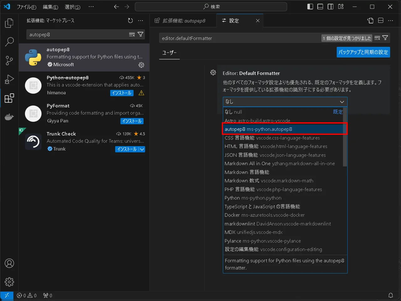Toggle secondary side bar layout
Image resolution: width=401 pixels, height=301 pixels.
pyautogui.click(x=331, y=7)
